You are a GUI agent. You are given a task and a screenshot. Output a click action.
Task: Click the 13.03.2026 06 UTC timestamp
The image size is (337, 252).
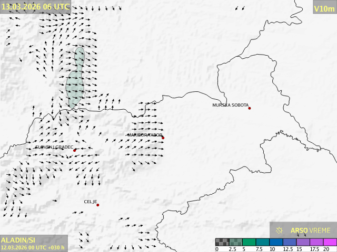click(x=35, y=7)
